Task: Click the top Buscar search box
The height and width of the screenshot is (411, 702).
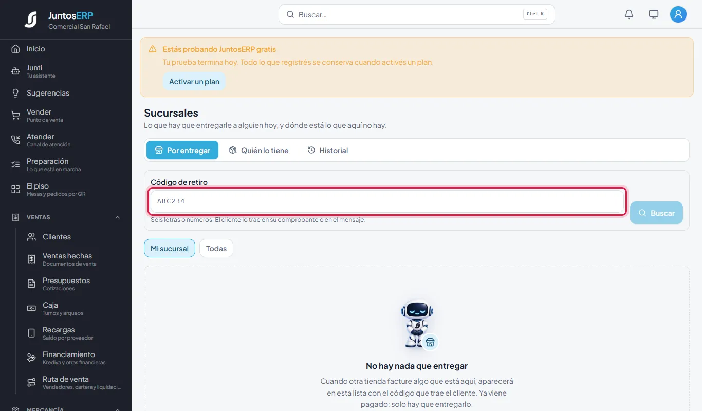Action: tap(416, 14)
